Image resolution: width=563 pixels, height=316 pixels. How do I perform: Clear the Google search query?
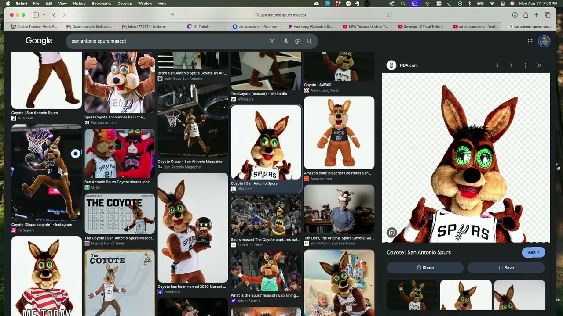(272, 41)
